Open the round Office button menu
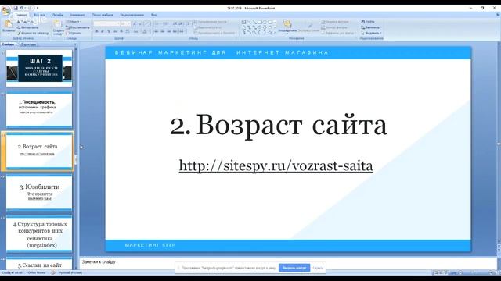 (5, 10)
